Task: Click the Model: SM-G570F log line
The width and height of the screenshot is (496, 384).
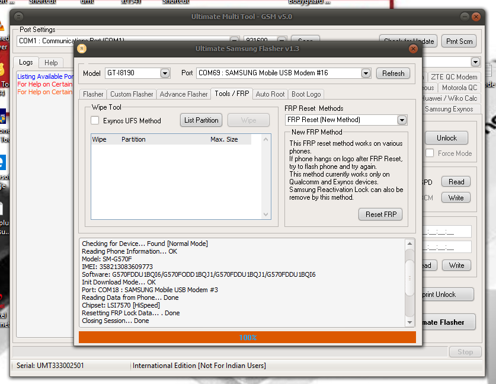Action: click(107, 259)
